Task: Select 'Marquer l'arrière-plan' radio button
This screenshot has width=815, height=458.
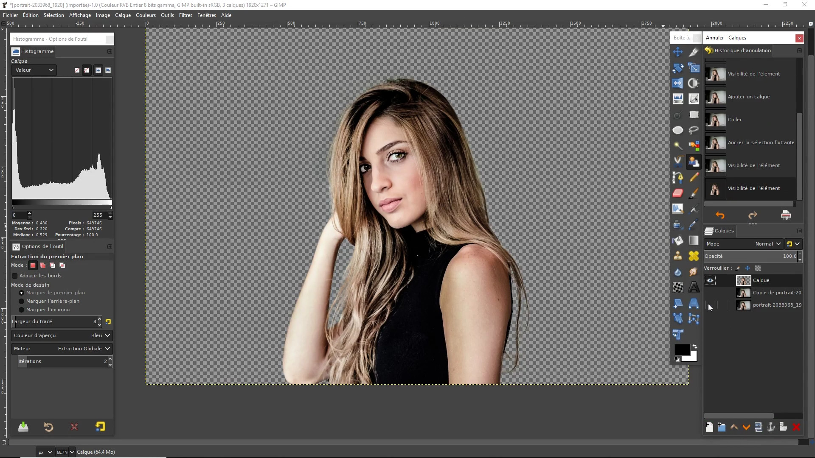Action: tap(21, 301)
